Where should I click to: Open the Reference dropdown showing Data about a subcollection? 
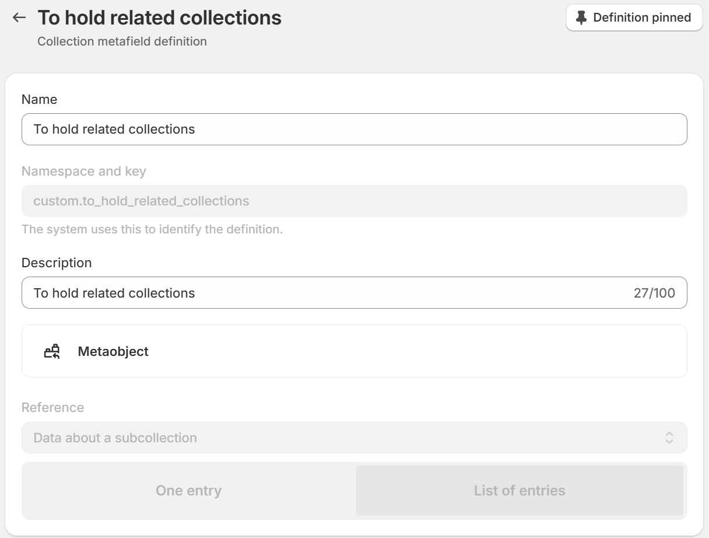(x=354, y=438)
